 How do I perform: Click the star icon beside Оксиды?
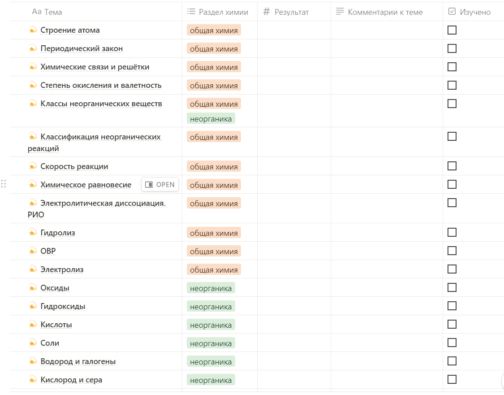click(x=32, y=287)
